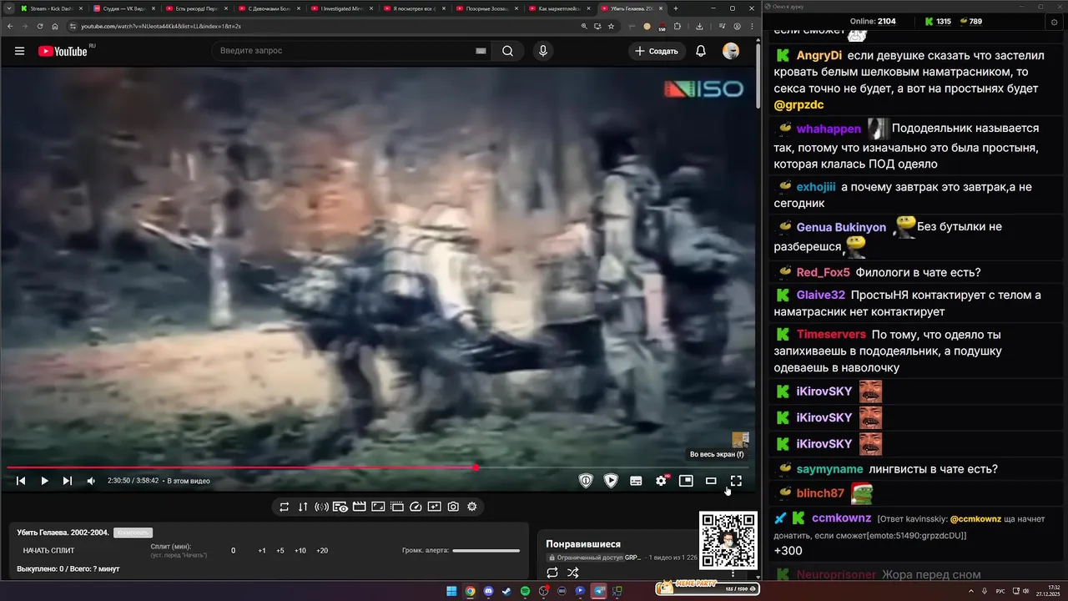Image resolution: width=1068 pixels, height=601 pixels.
Task: Mute the video volume speaker icon
Action: click(91, 481)
